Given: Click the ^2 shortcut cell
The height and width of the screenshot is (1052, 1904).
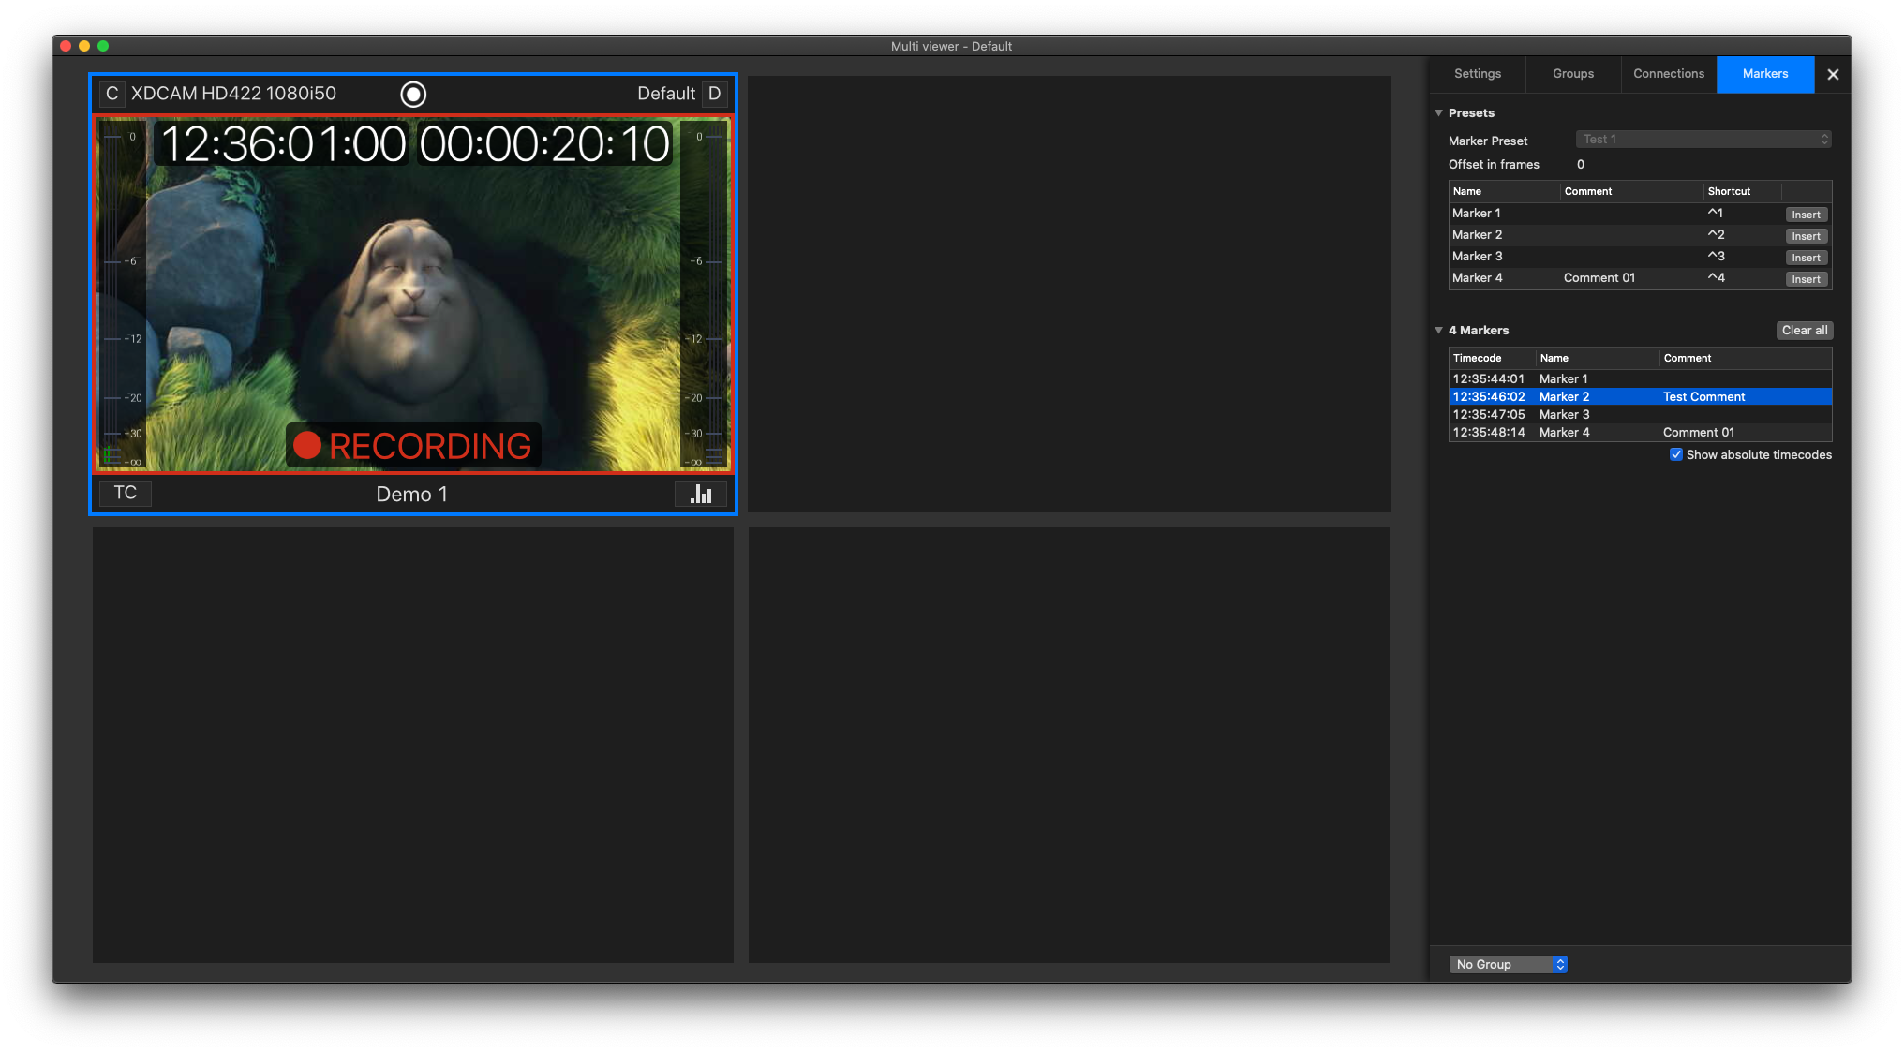Looking at the screenshot, I should 1716,235.
